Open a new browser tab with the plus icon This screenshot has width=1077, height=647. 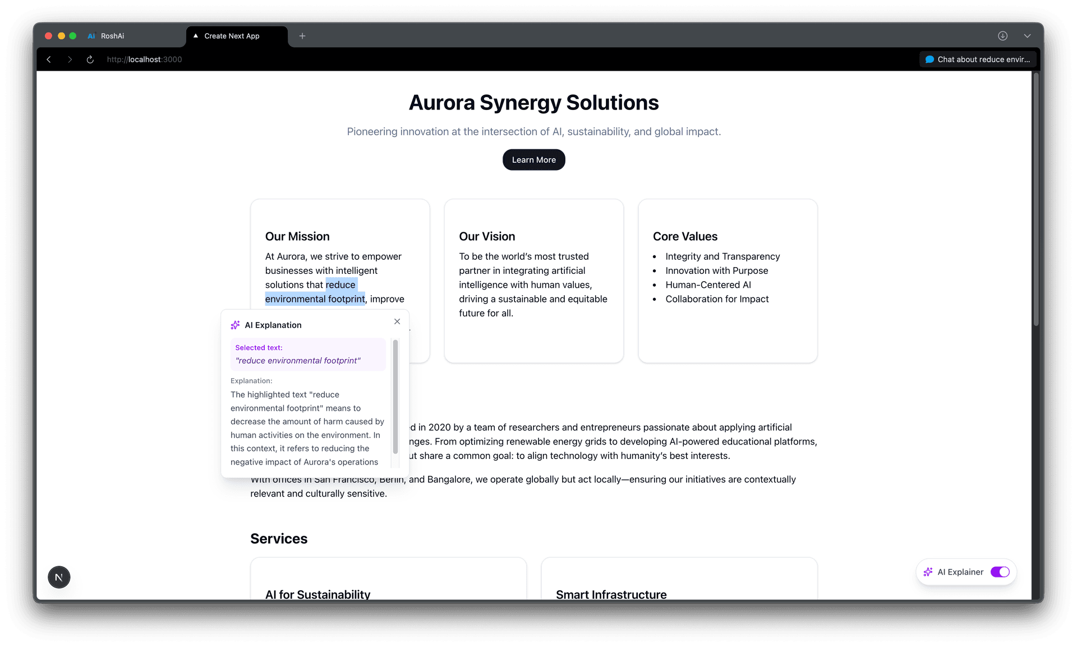[x=302, y=36]
